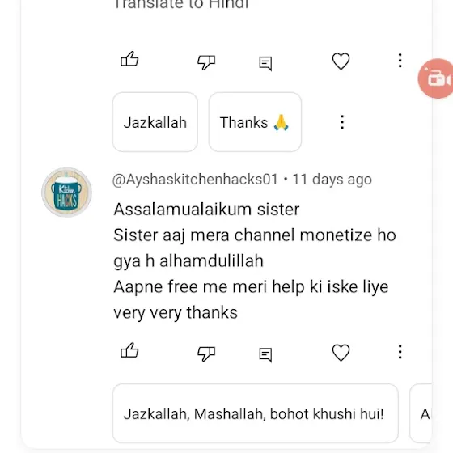Screen dimensions: 453x453
Task: Like the Ayshaskitchenhacks01 comment
Action: click(129, 351)
